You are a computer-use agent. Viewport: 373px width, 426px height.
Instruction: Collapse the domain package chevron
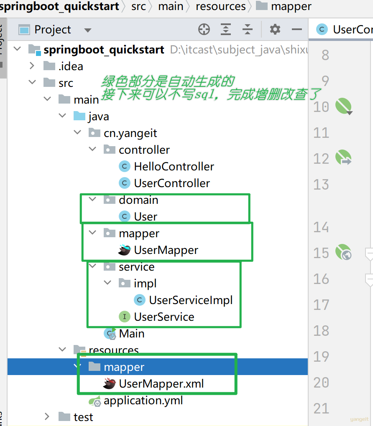[93, 199]
